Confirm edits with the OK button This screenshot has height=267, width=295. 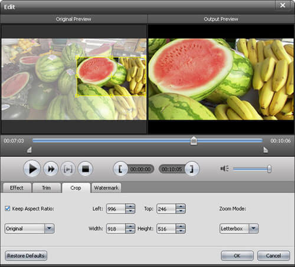(237, 256)
